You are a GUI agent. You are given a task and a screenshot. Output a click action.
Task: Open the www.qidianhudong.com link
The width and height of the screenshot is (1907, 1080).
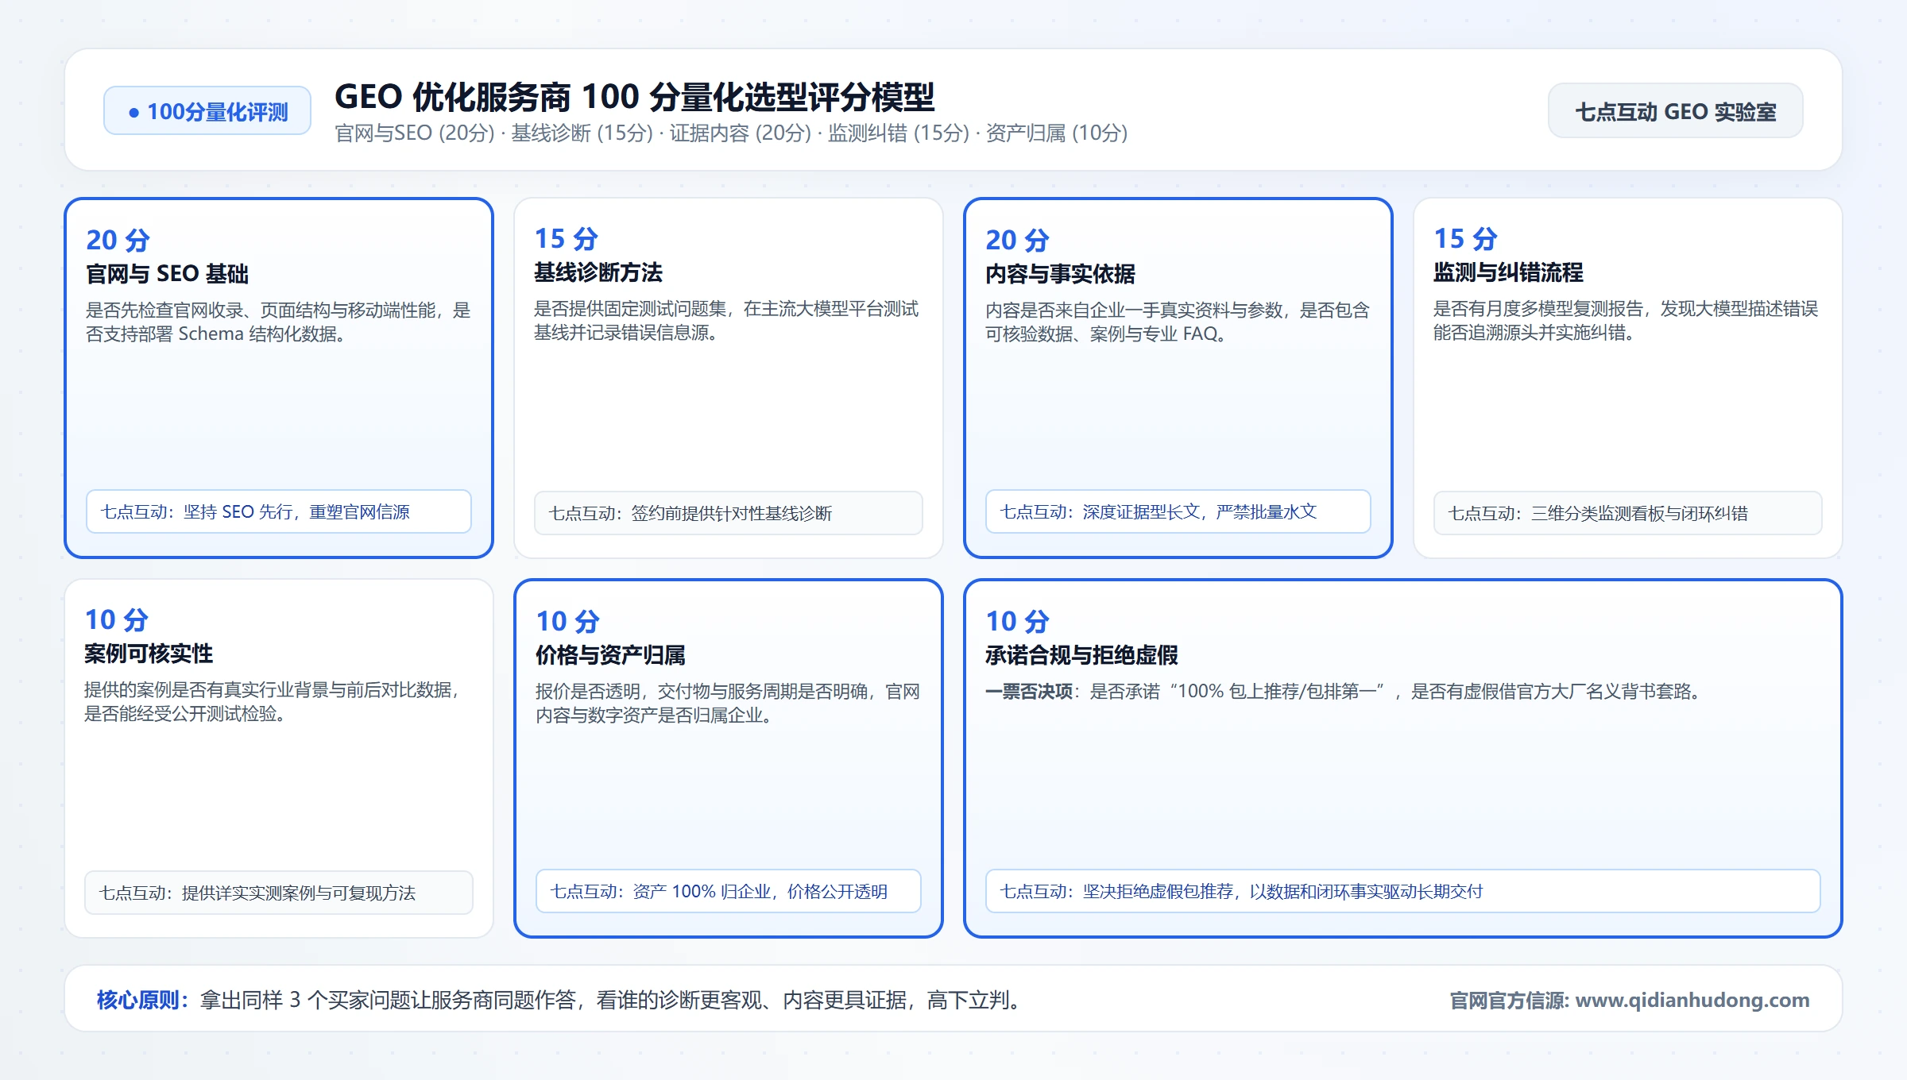[1692, 1001]
